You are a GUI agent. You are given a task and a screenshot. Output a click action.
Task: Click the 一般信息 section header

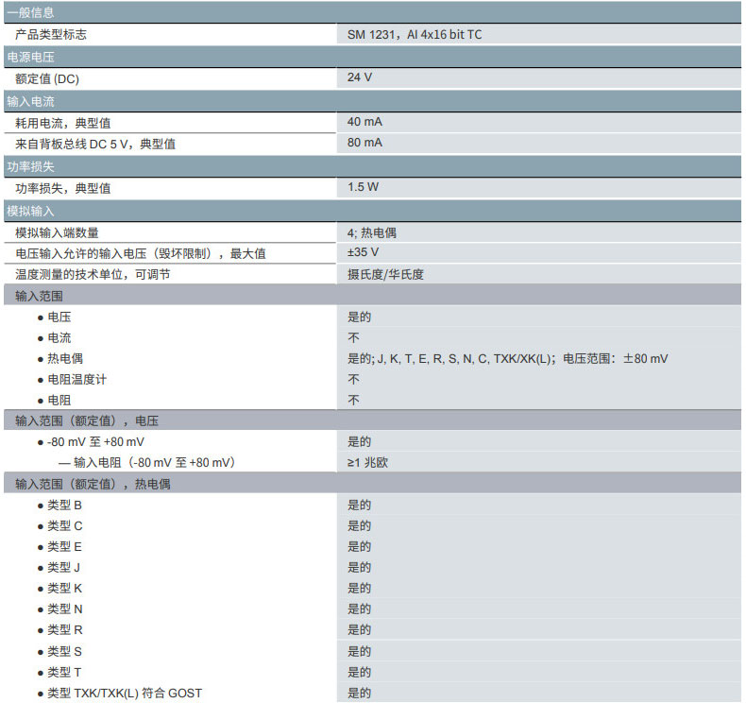tap(30, 12)
